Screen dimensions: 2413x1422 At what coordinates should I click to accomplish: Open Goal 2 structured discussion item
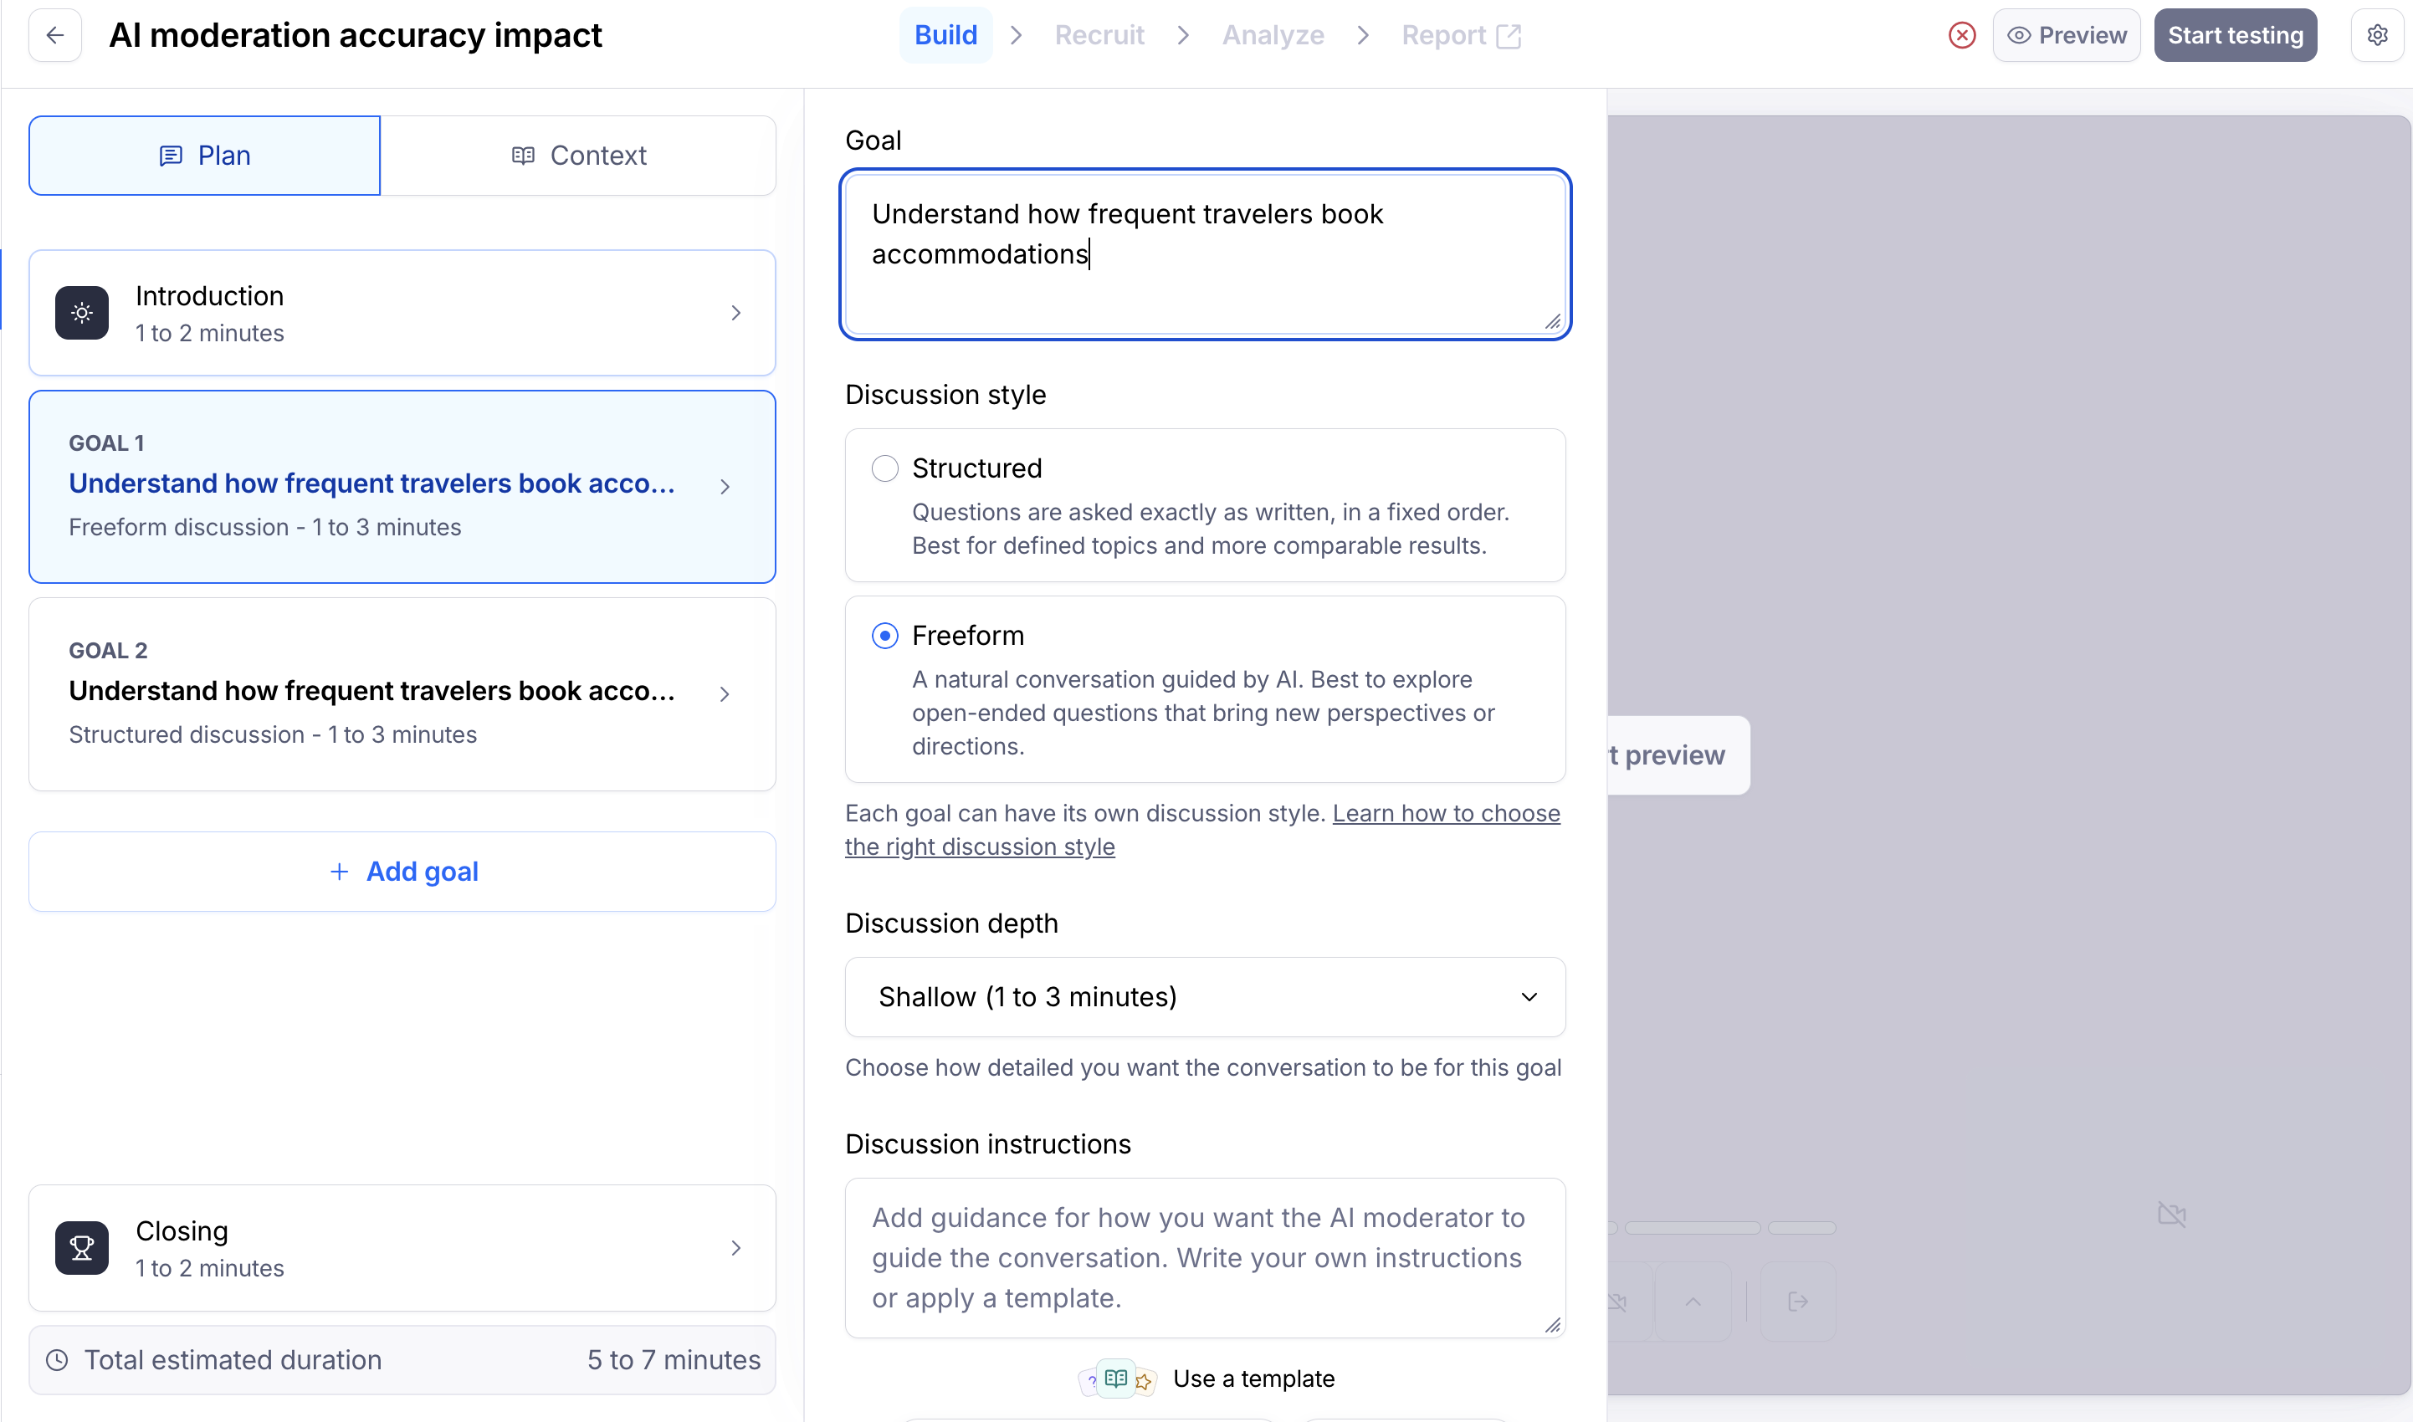tap(402, 693)
